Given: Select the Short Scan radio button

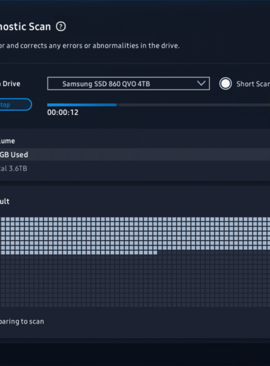Looking at the screenshot, I should 226,83.
